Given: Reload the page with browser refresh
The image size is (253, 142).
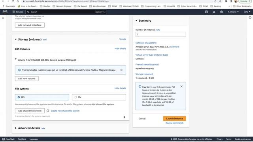Looking at the screenshot, I should [13, 1].
